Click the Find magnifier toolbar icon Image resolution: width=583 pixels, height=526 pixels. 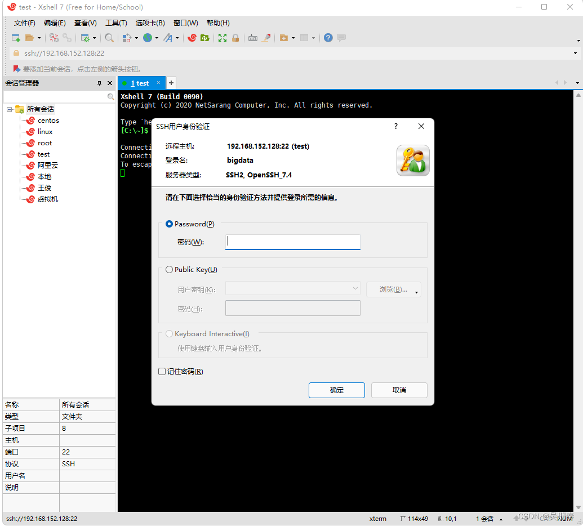(109, 38)
